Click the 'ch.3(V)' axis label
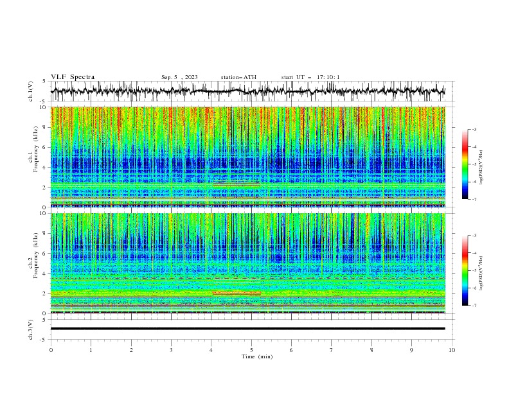This screenshot has width=509, height=393. click(31, 329)
